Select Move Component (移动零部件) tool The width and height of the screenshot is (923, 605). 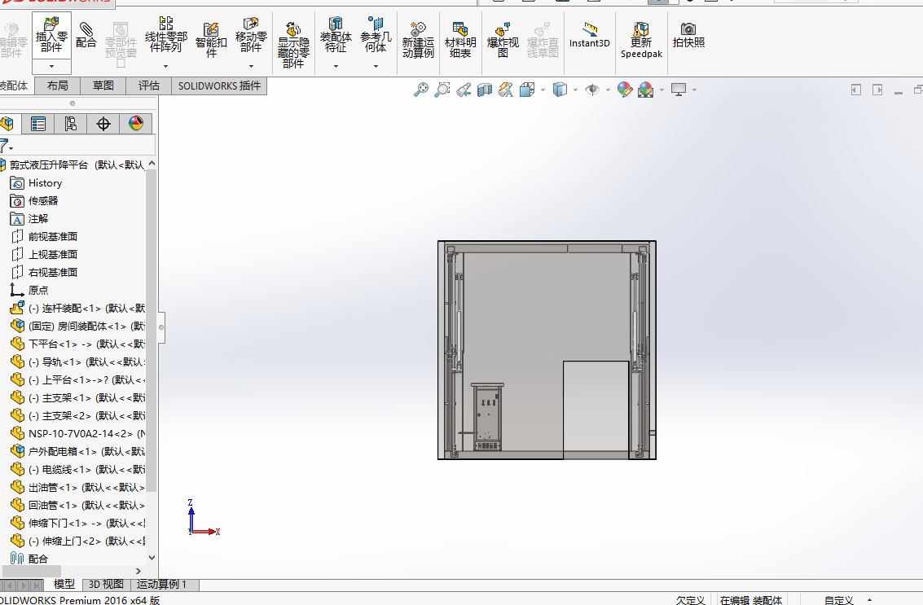click(251, 35)
